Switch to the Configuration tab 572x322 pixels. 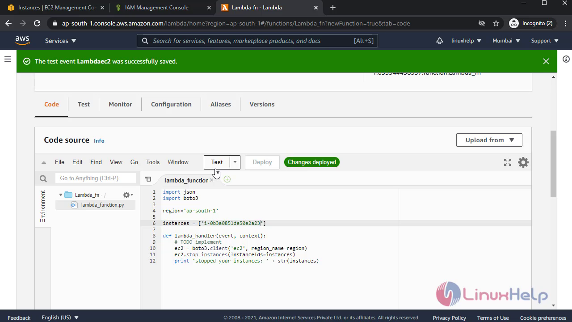tap(171, 104)
